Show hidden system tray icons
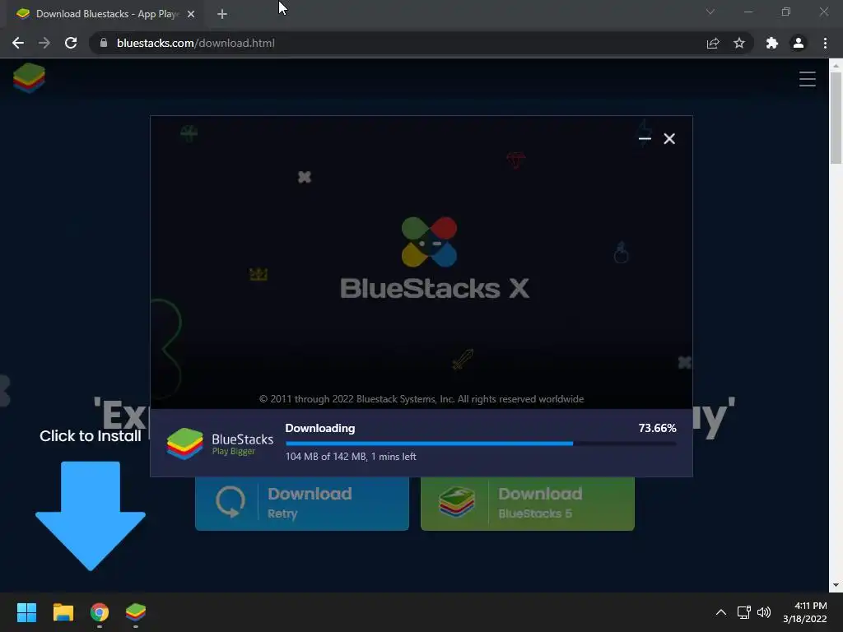 (721, 612)
